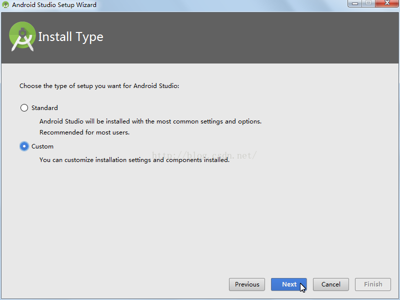This screenshot has width=400, height=300.
Task: Click the "Android Studio Setup Wizard" title text
Action: (54, 5)
